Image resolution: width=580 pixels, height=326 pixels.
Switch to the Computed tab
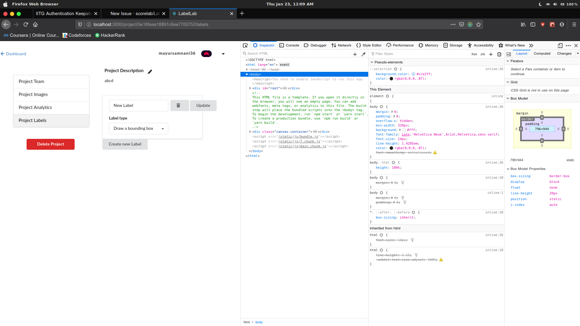tap(542, 53)
